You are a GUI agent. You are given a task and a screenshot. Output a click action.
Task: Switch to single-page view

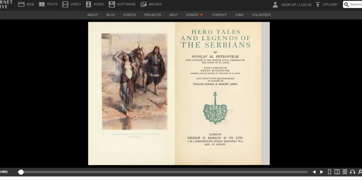point(330,172)
